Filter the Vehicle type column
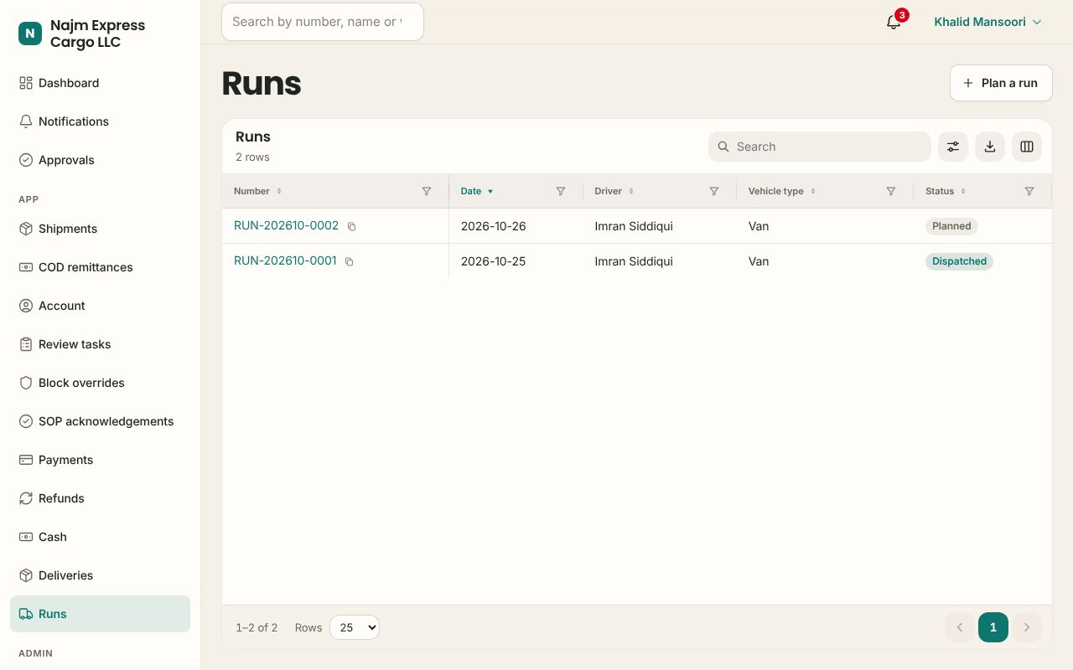 click(891, 191)
